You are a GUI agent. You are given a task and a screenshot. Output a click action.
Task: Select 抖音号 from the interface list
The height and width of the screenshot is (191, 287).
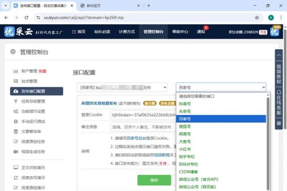pos(221,104)
